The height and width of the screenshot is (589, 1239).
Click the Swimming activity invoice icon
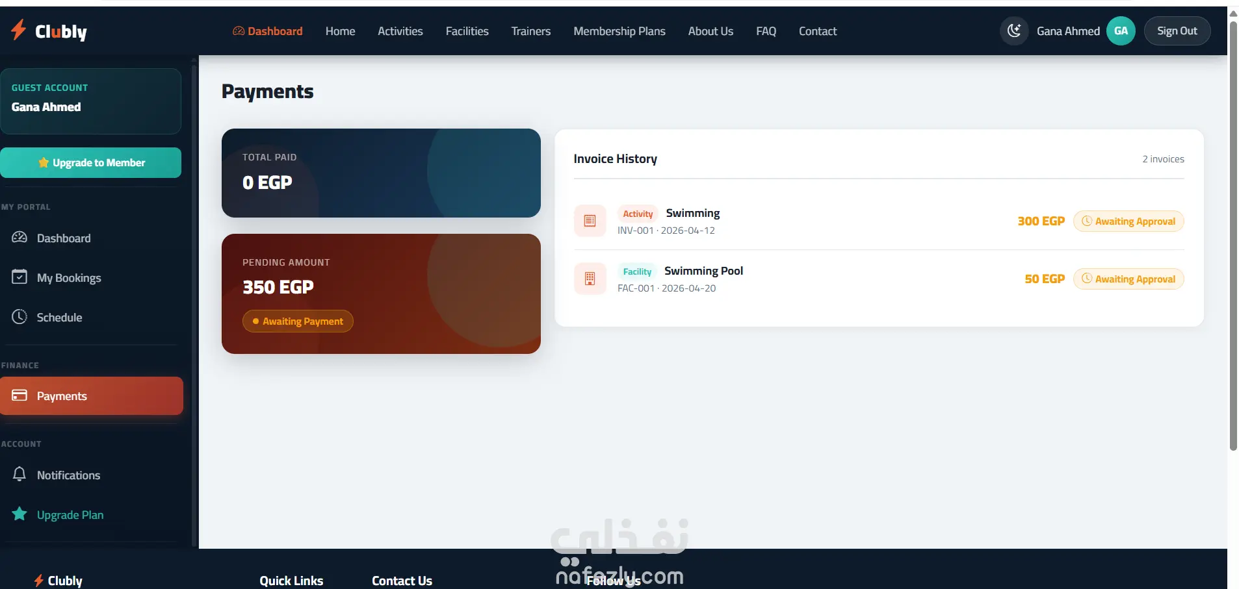tap(590, 221)
